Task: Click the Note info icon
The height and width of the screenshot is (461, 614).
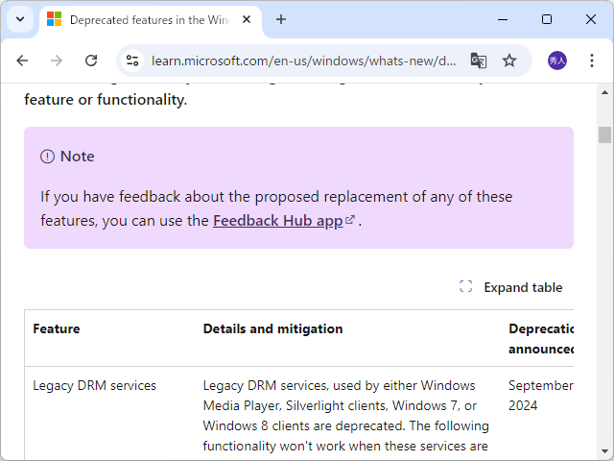Action: pyautogui.click(x=48, y=157)
